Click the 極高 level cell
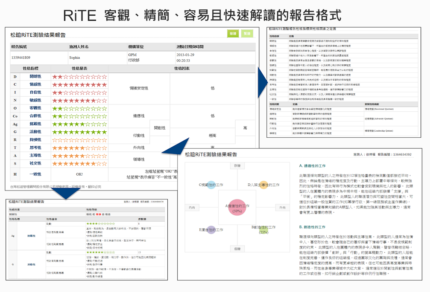 213,136
